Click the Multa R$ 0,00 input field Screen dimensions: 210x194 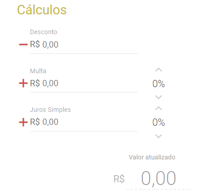84,84
